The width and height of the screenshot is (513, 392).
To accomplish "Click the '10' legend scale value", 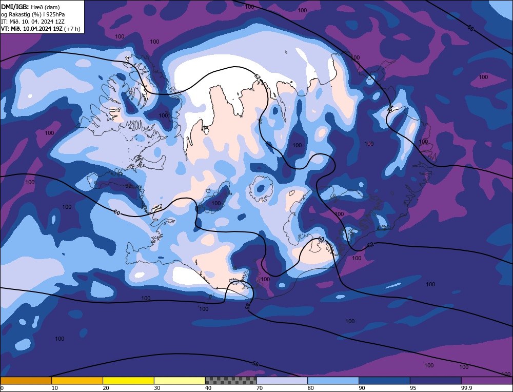I will (x=55, y=388).
